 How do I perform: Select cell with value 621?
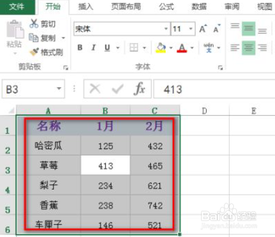(155, 185)
